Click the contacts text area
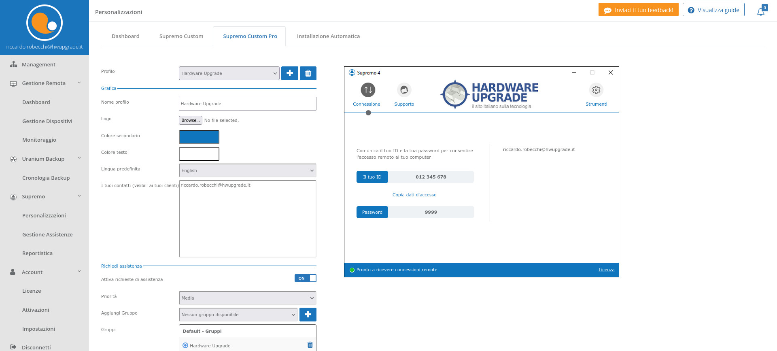This screenshot has width=777, height=351. 247,219
